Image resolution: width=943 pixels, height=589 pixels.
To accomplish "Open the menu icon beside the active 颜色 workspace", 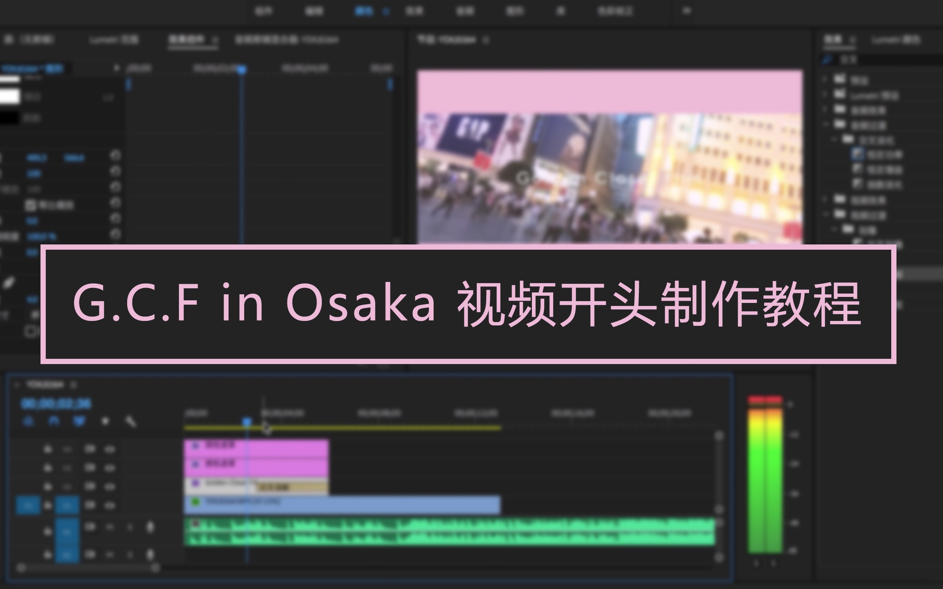I will click(386, 11).
